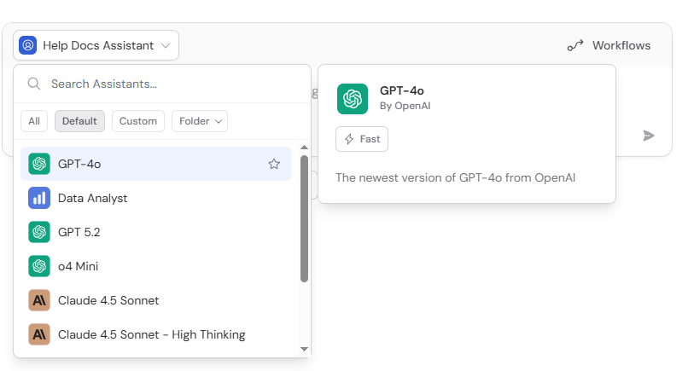The width and height of the screenshot is (694, 371).
Task: Select Claude 4.5 Sonnet - High Thinking
Action: 156,334
